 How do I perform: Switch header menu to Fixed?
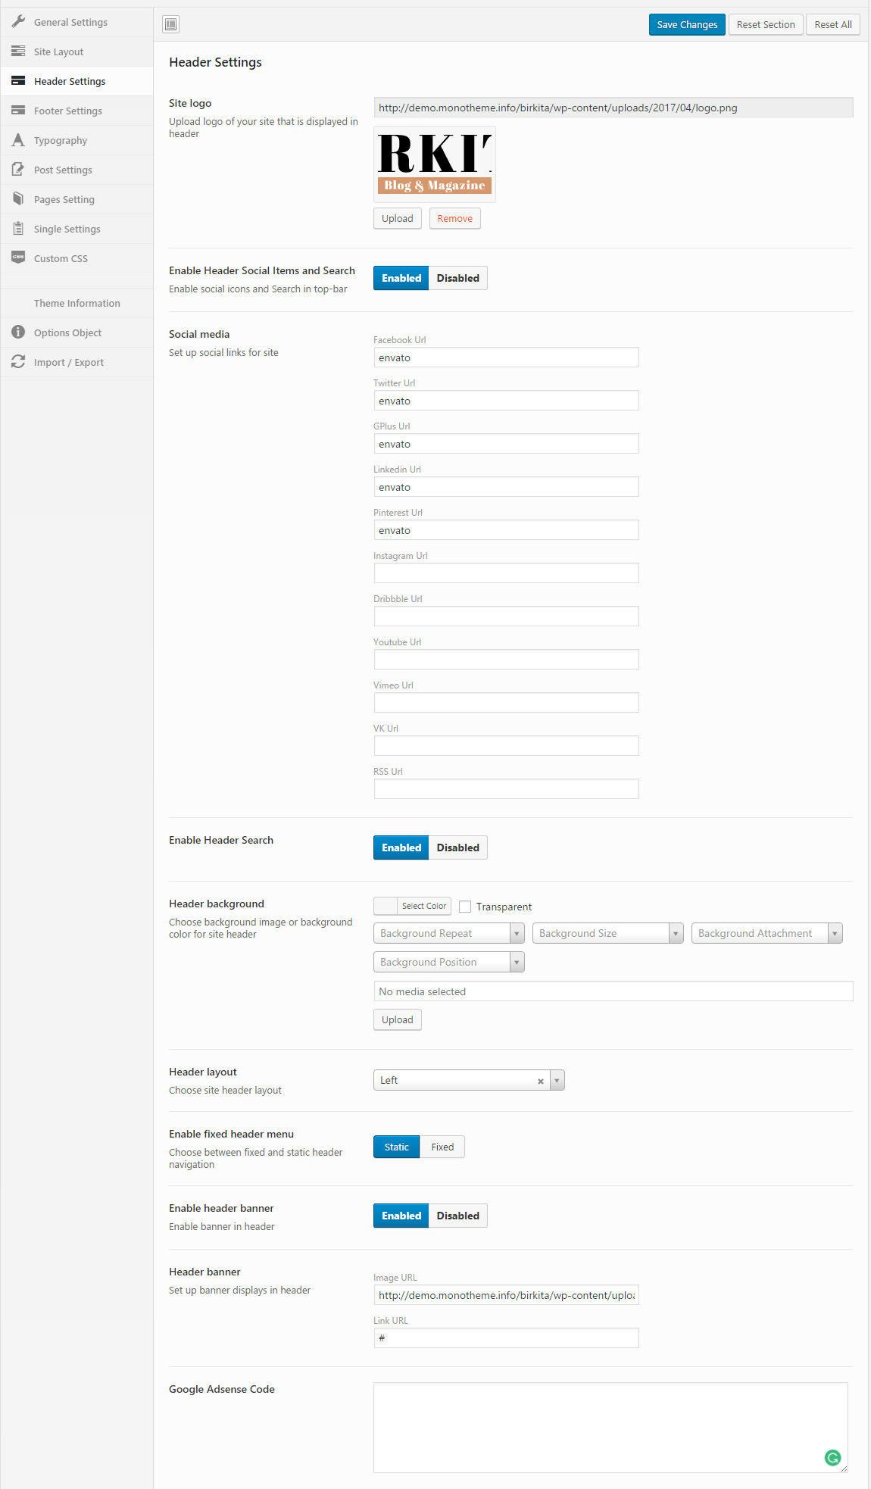[x=442, y=1147]
